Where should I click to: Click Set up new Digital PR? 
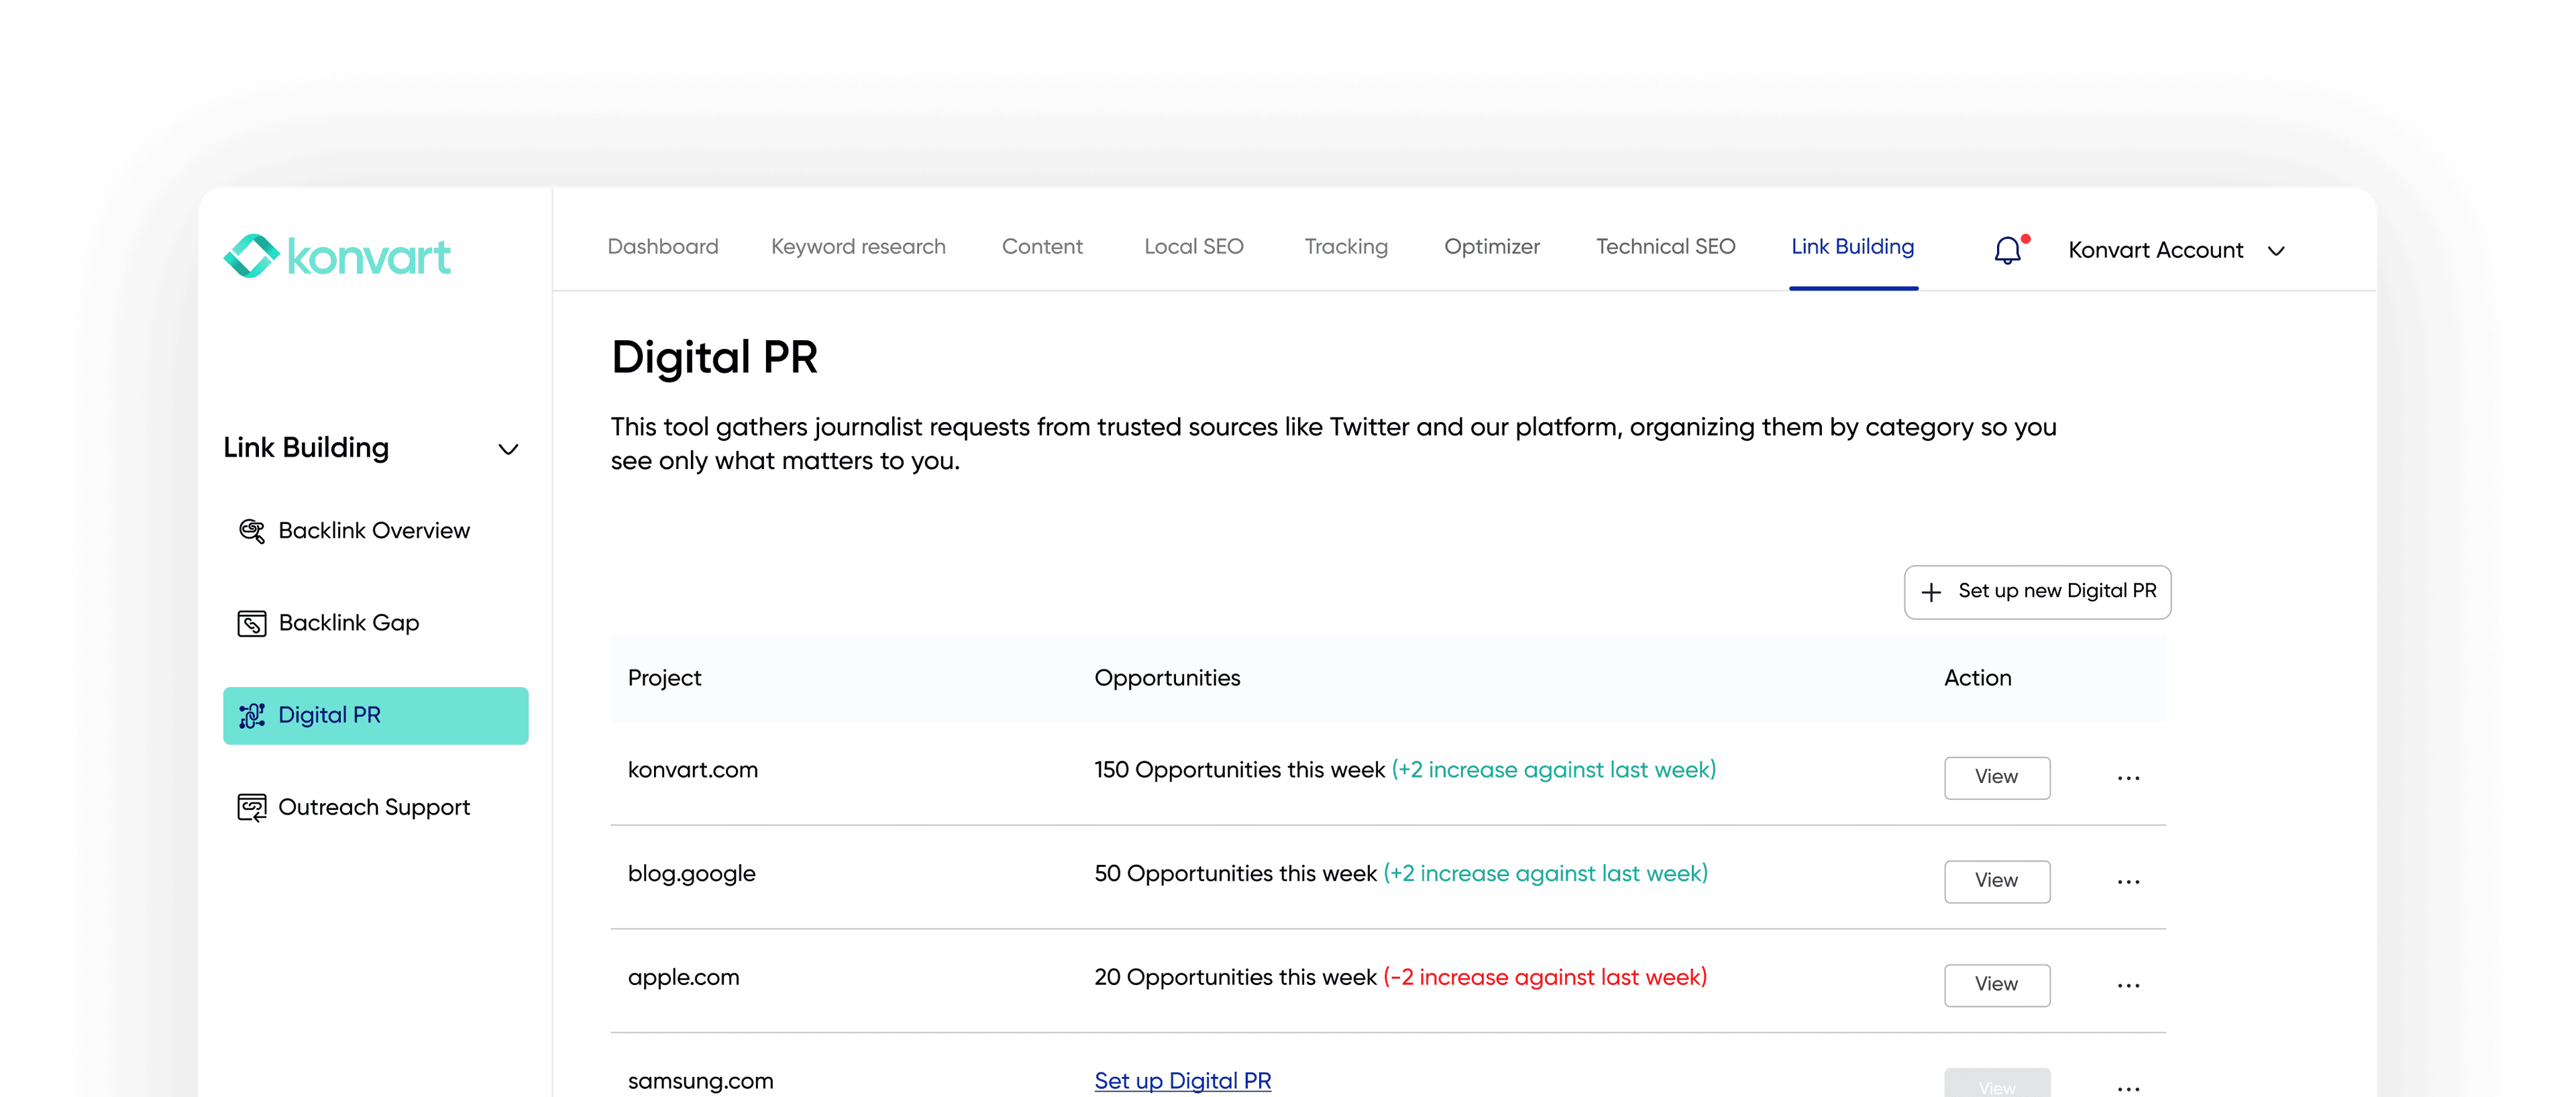(2037, 591)
